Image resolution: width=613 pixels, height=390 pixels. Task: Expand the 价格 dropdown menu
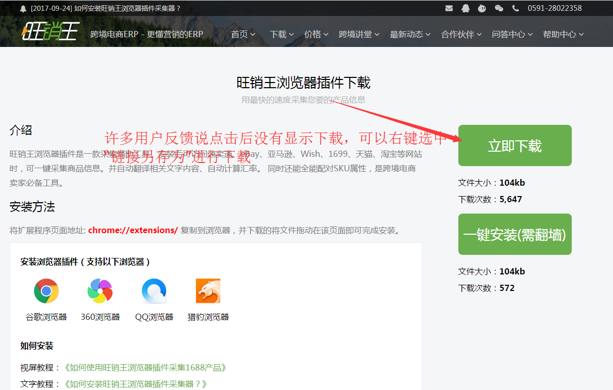(316, 35)
